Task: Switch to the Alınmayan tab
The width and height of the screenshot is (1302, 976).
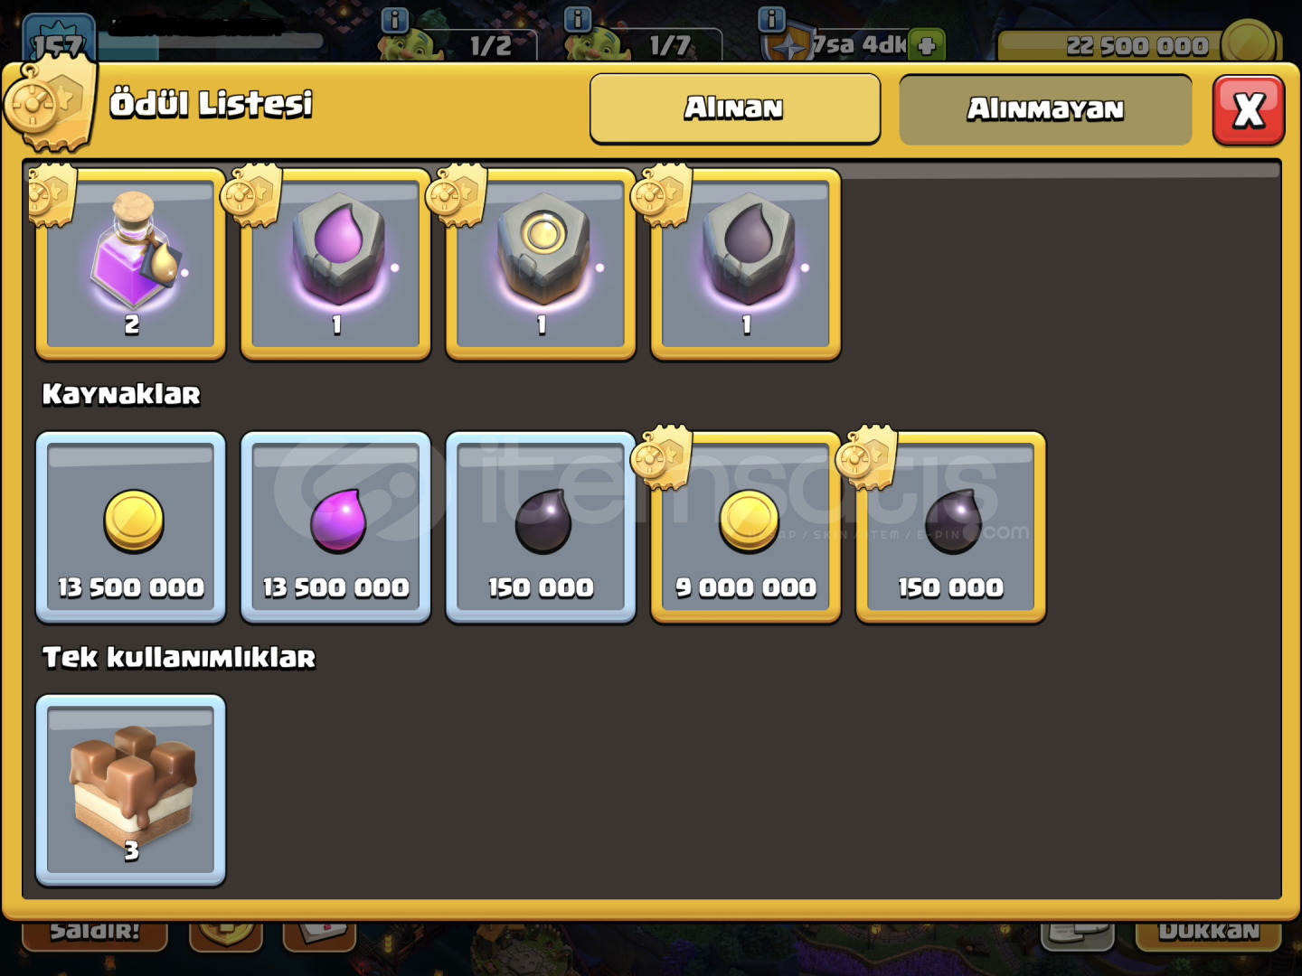Action: point(1045,109)
